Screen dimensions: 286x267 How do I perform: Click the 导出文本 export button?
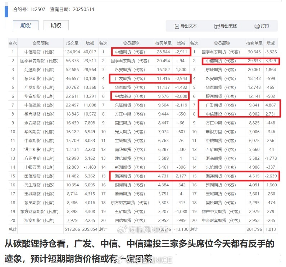click(186, 26)
